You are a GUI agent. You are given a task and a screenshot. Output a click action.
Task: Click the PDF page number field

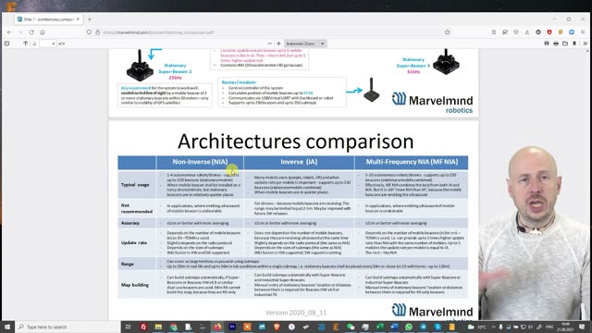[48, 43]
